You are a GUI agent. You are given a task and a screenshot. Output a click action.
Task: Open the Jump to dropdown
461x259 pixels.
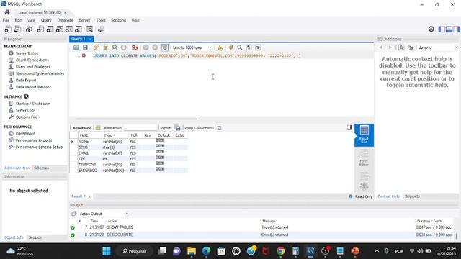pyautogui.click(x=438, y=47)
